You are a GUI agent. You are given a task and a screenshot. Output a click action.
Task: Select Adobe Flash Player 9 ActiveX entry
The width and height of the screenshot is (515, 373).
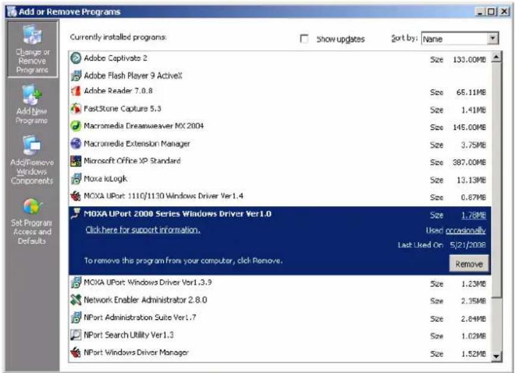pos(279,76)
